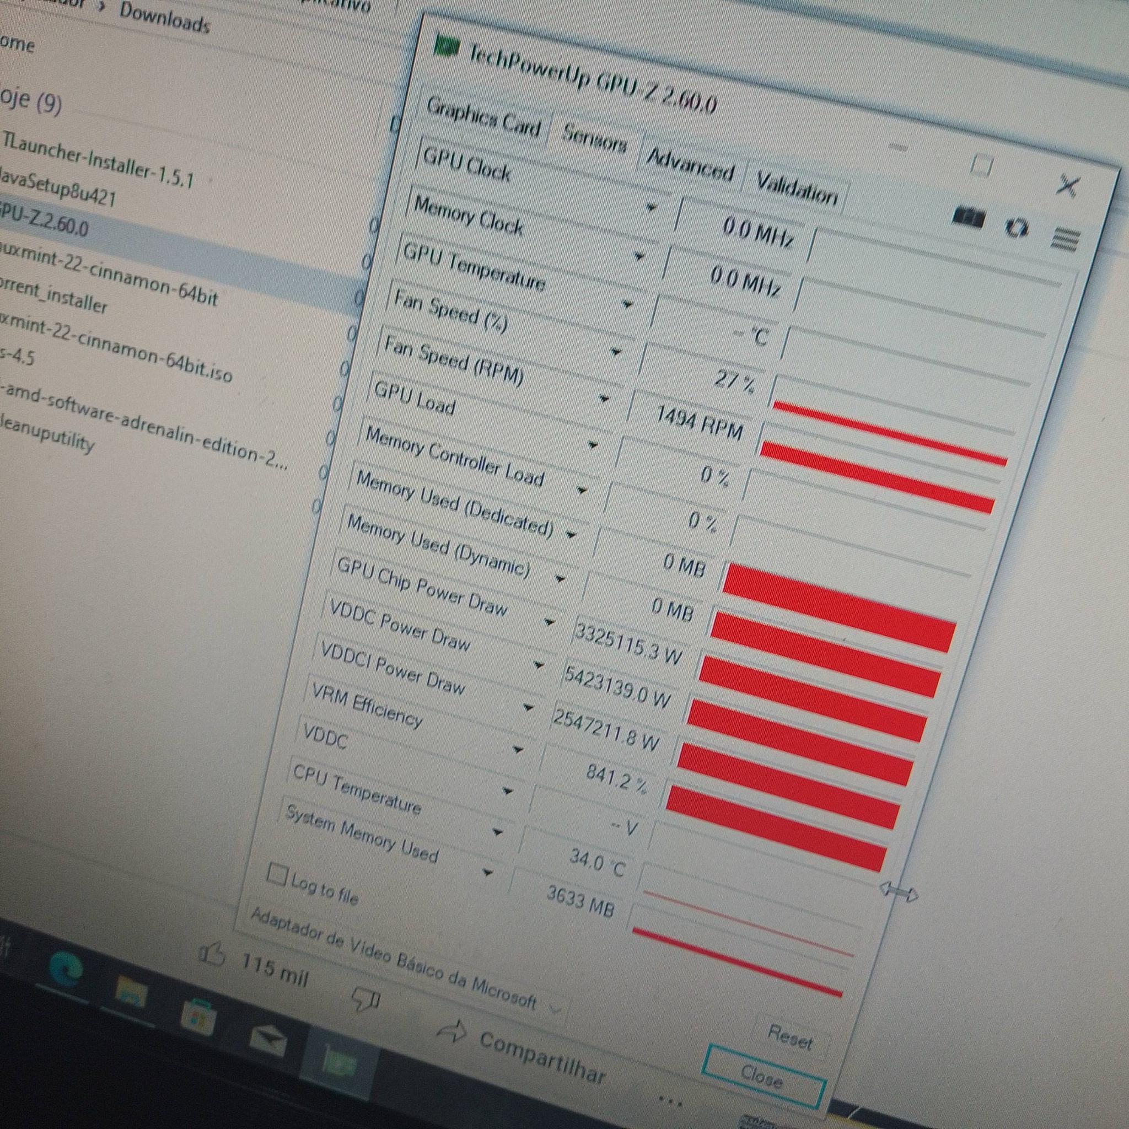Click the Compartilhar share arrow icon
Screen dimensions: 1129x1129
pyautogui.click(x=451, y=1031)
